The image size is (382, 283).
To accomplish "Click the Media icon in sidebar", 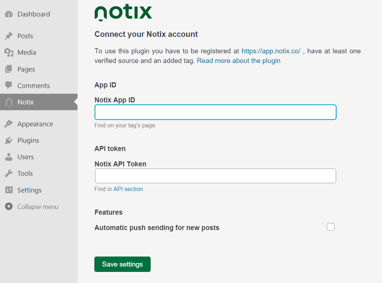I will click(9, 53).
